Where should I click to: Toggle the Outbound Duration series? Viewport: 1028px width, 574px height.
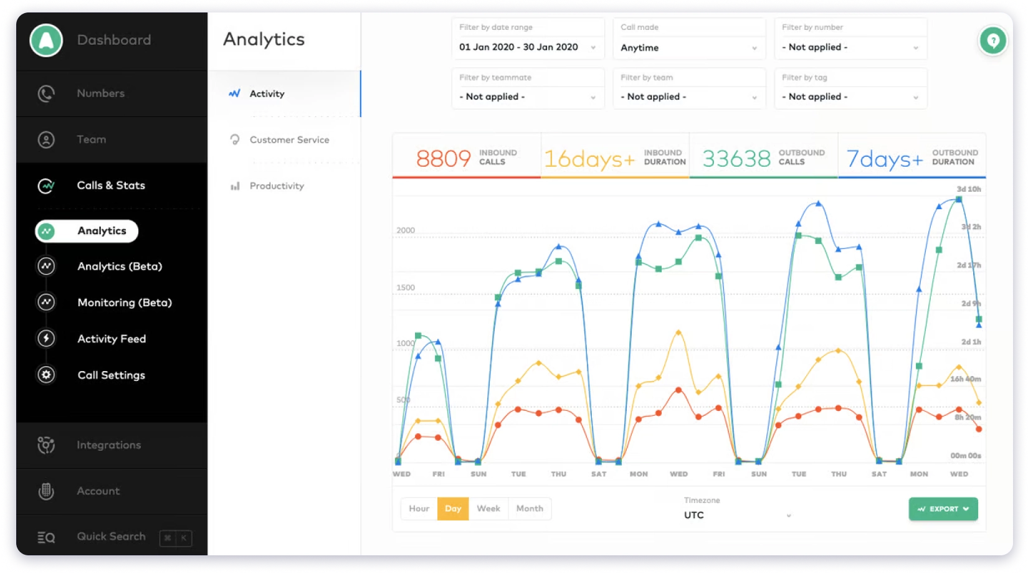[x=912, y=156]
